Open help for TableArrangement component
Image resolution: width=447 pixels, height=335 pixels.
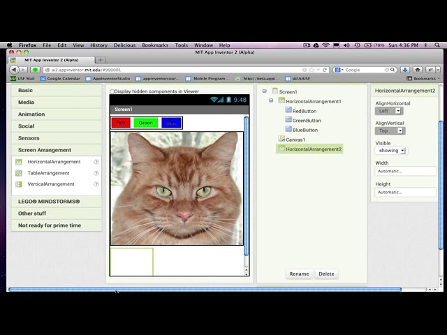(96, 173)
